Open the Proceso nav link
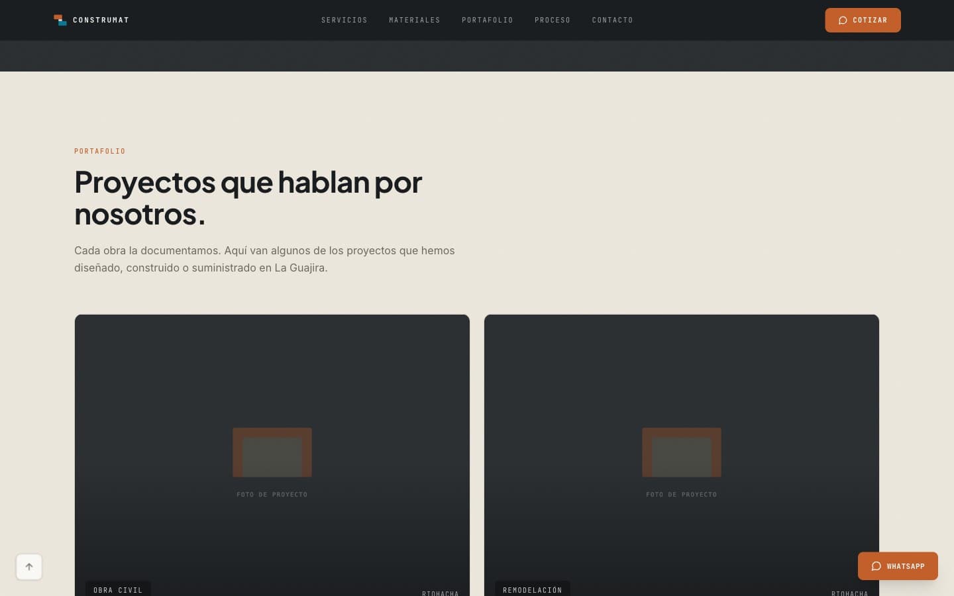Viewport: 954px width, 596px height. (553, 20)
